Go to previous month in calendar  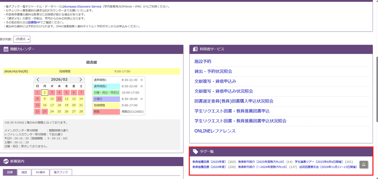pyautogui.click(x=38, y=80)
